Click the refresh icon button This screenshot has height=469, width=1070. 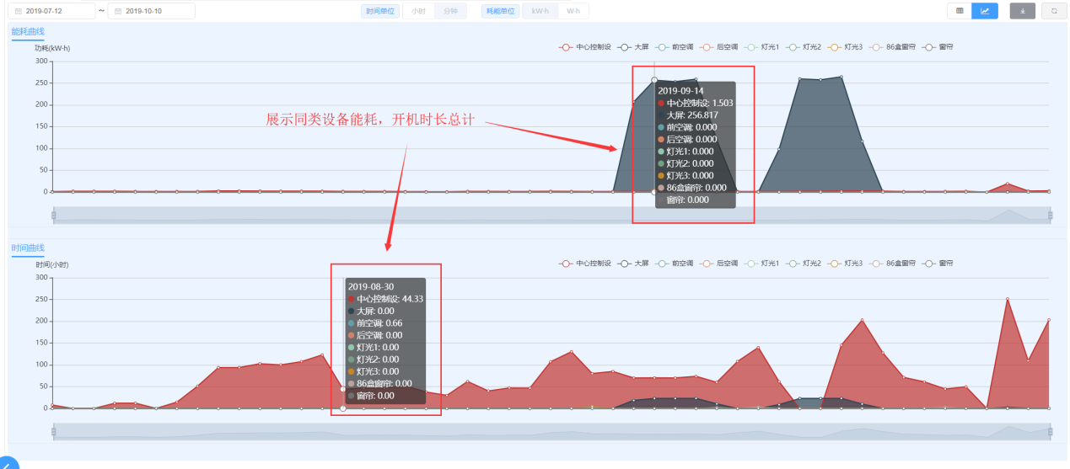coord(1053,11)
